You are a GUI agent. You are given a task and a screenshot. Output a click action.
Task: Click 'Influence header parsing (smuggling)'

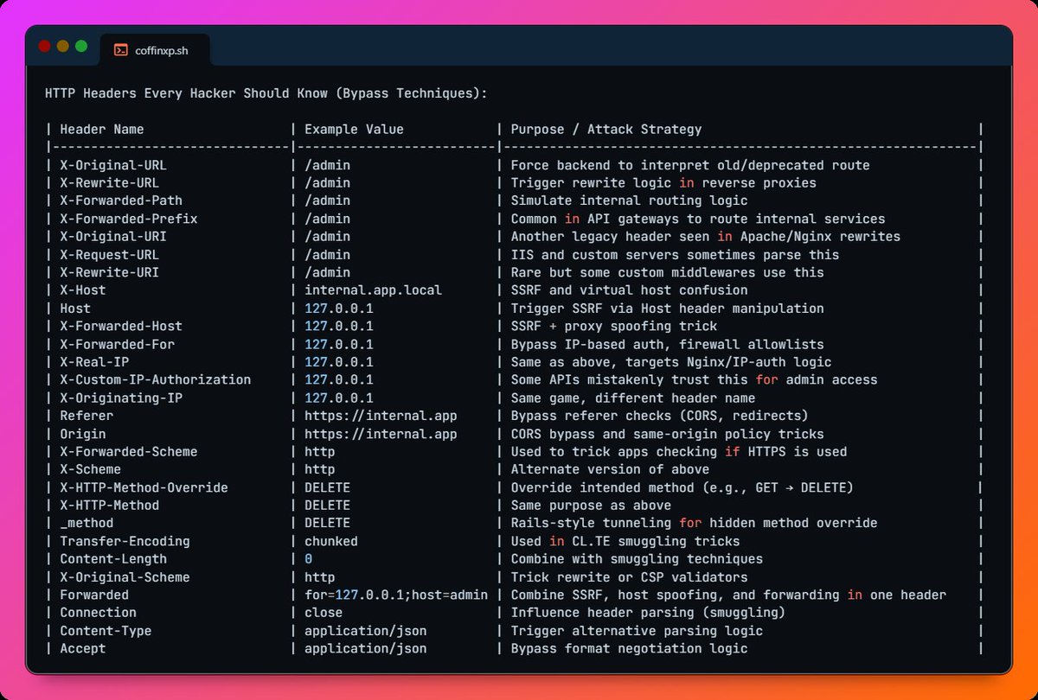648,613
